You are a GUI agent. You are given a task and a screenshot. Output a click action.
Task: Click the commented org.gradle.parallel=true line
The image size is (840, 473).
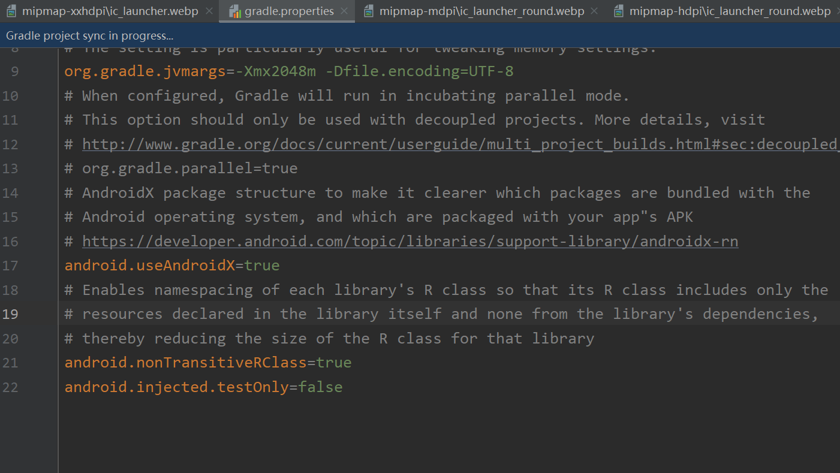tap(181, 168)
